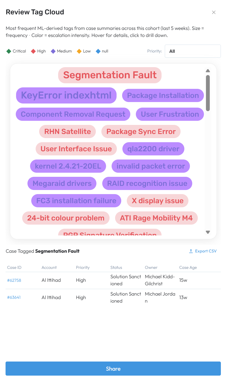Click the red High legend diamond
Screen dimensions: 227x380
[33, 51]
